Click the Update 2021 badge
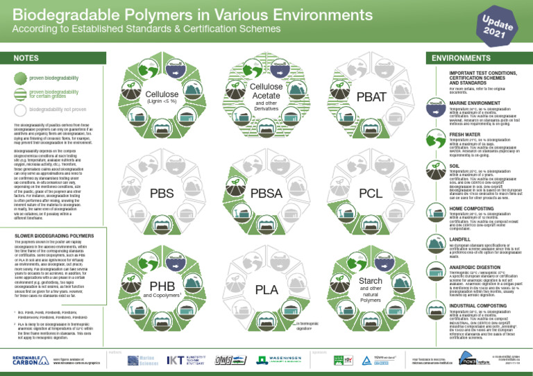Screen dimensions: 533x376 497,26
